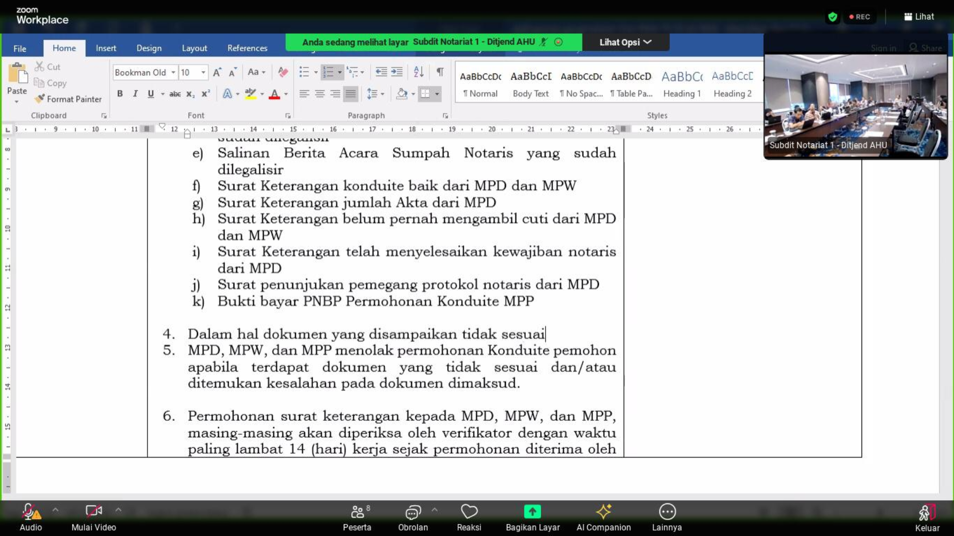Apply yellow text highlight color

click(x=250, y=94)
